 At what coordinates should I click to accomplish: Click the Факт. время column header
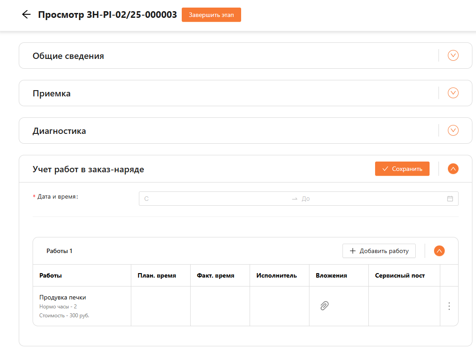coord(215,275)
